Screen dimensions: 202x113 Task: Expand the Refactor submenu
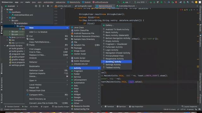tap(47, 62)
